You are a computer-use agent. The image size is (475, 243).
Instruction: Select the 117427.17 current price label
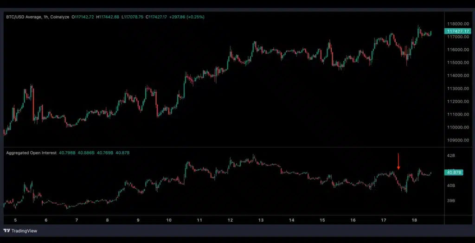(457, 31)
